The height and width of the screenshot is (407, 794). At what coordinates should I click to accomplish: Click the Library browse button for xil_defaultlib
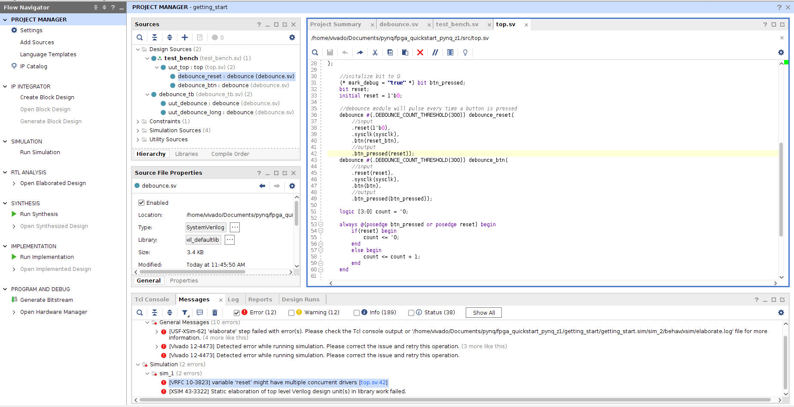pyautogui.click(x=229, y=240)
